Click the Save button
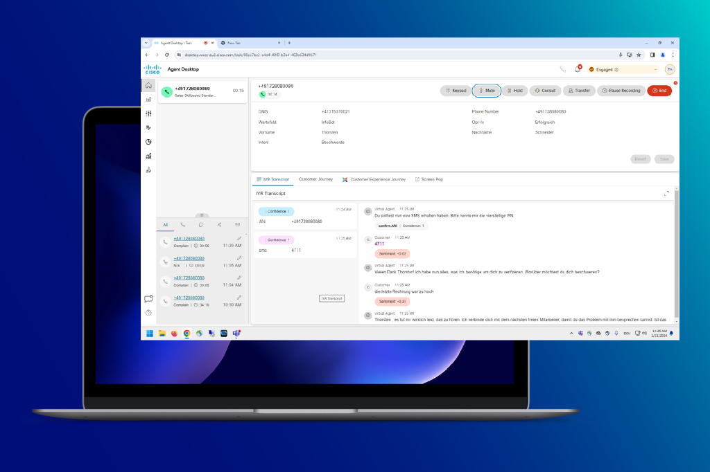This screenshot has height=472, width=710. click(664, 159)
